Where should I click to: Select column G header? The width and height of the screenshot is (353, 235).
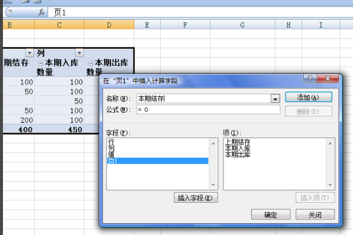point(242,25)
